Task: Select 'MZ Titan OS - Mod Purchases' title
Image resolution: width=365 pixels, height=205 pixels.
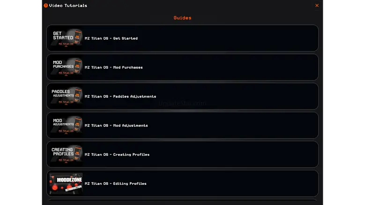Action: point(113,67)
